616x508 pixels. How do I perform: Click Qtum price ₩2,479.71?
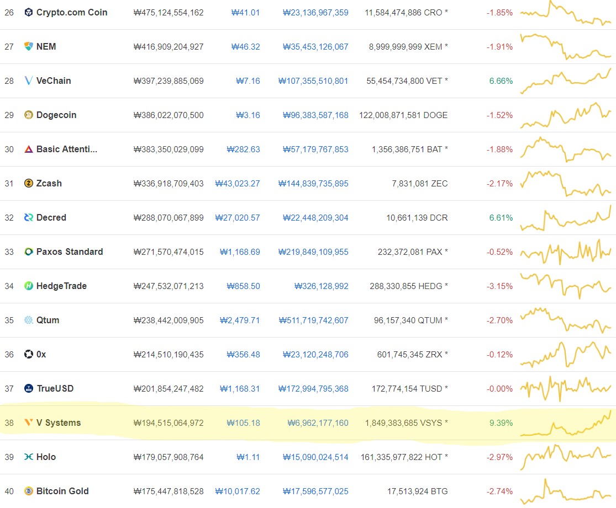point(240,320)
